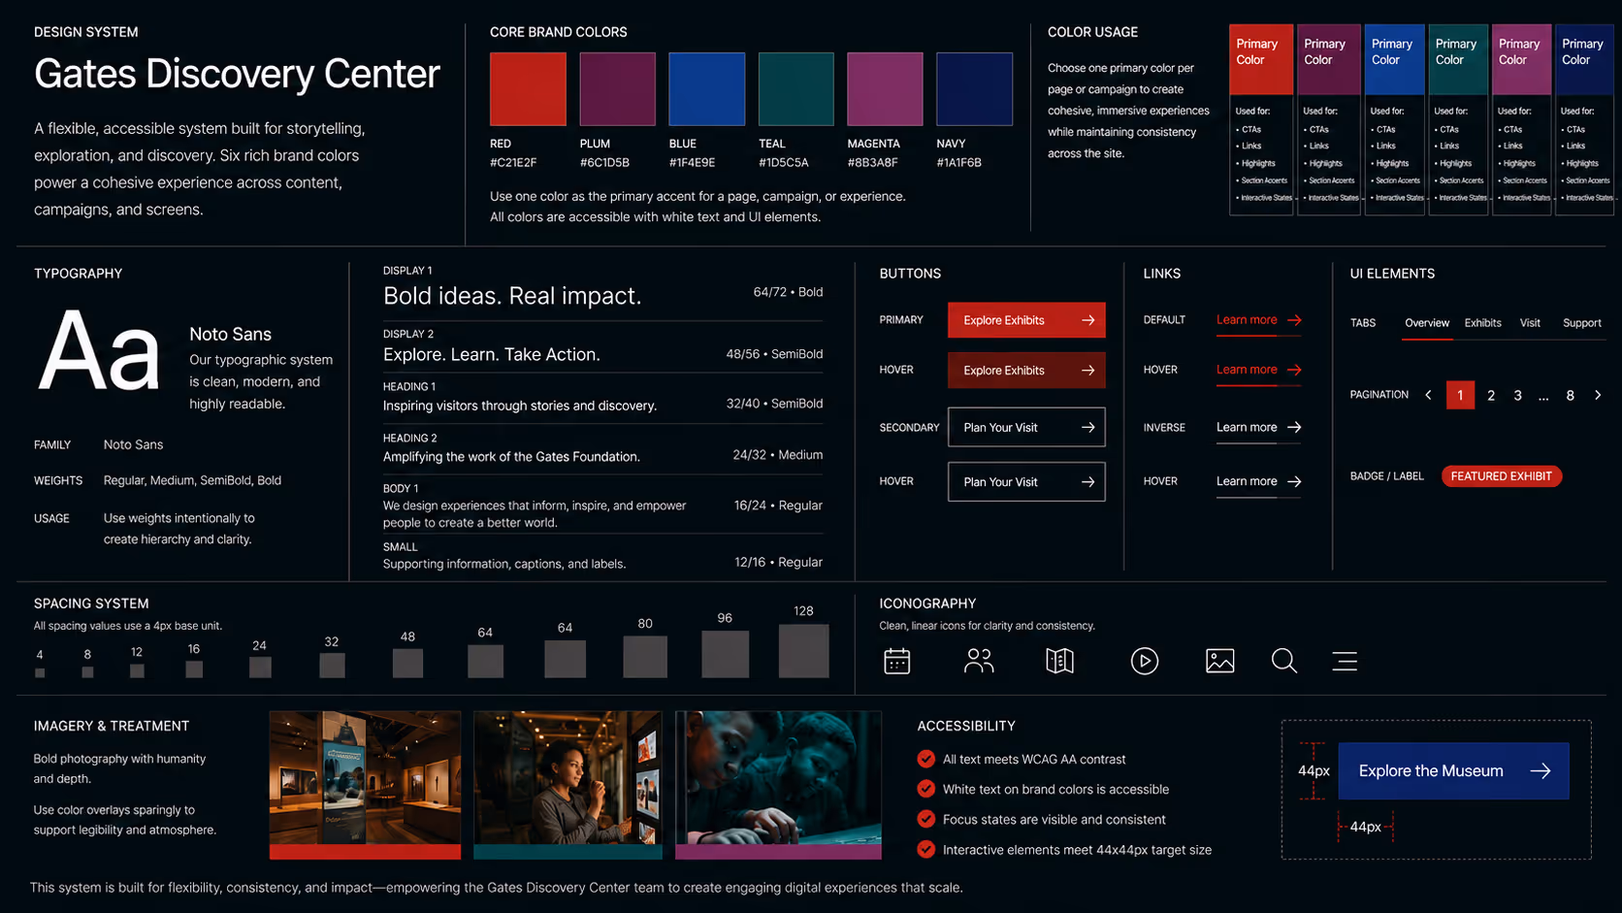Click the open map icon
The width and height of the screenshot is (1622, 913).
[x=1059, y=662]
